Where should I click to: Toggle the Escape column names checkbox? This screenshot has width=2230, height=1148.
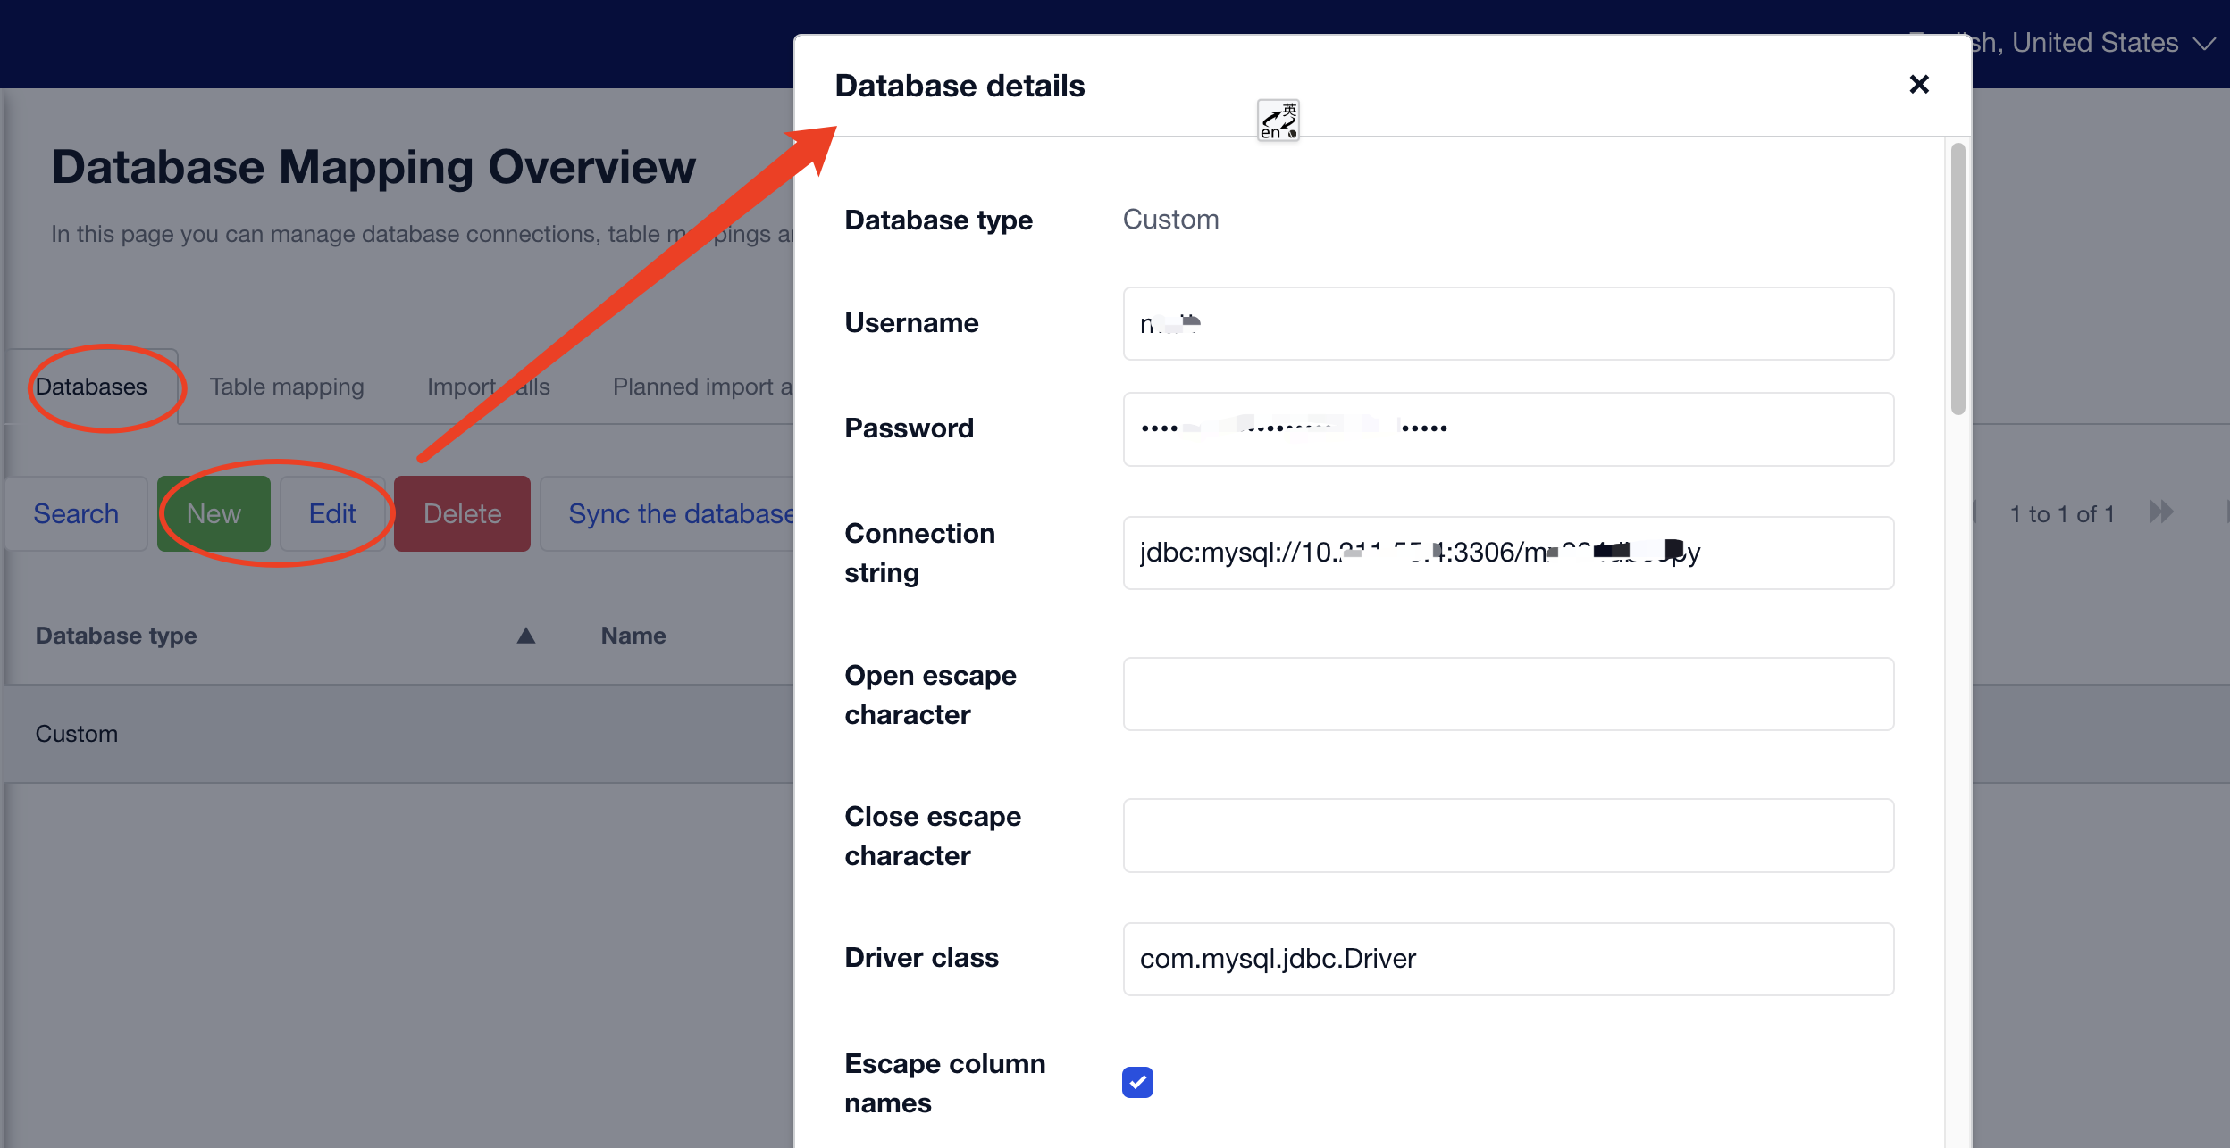pyautogui.click(x=1134, y=1082)
